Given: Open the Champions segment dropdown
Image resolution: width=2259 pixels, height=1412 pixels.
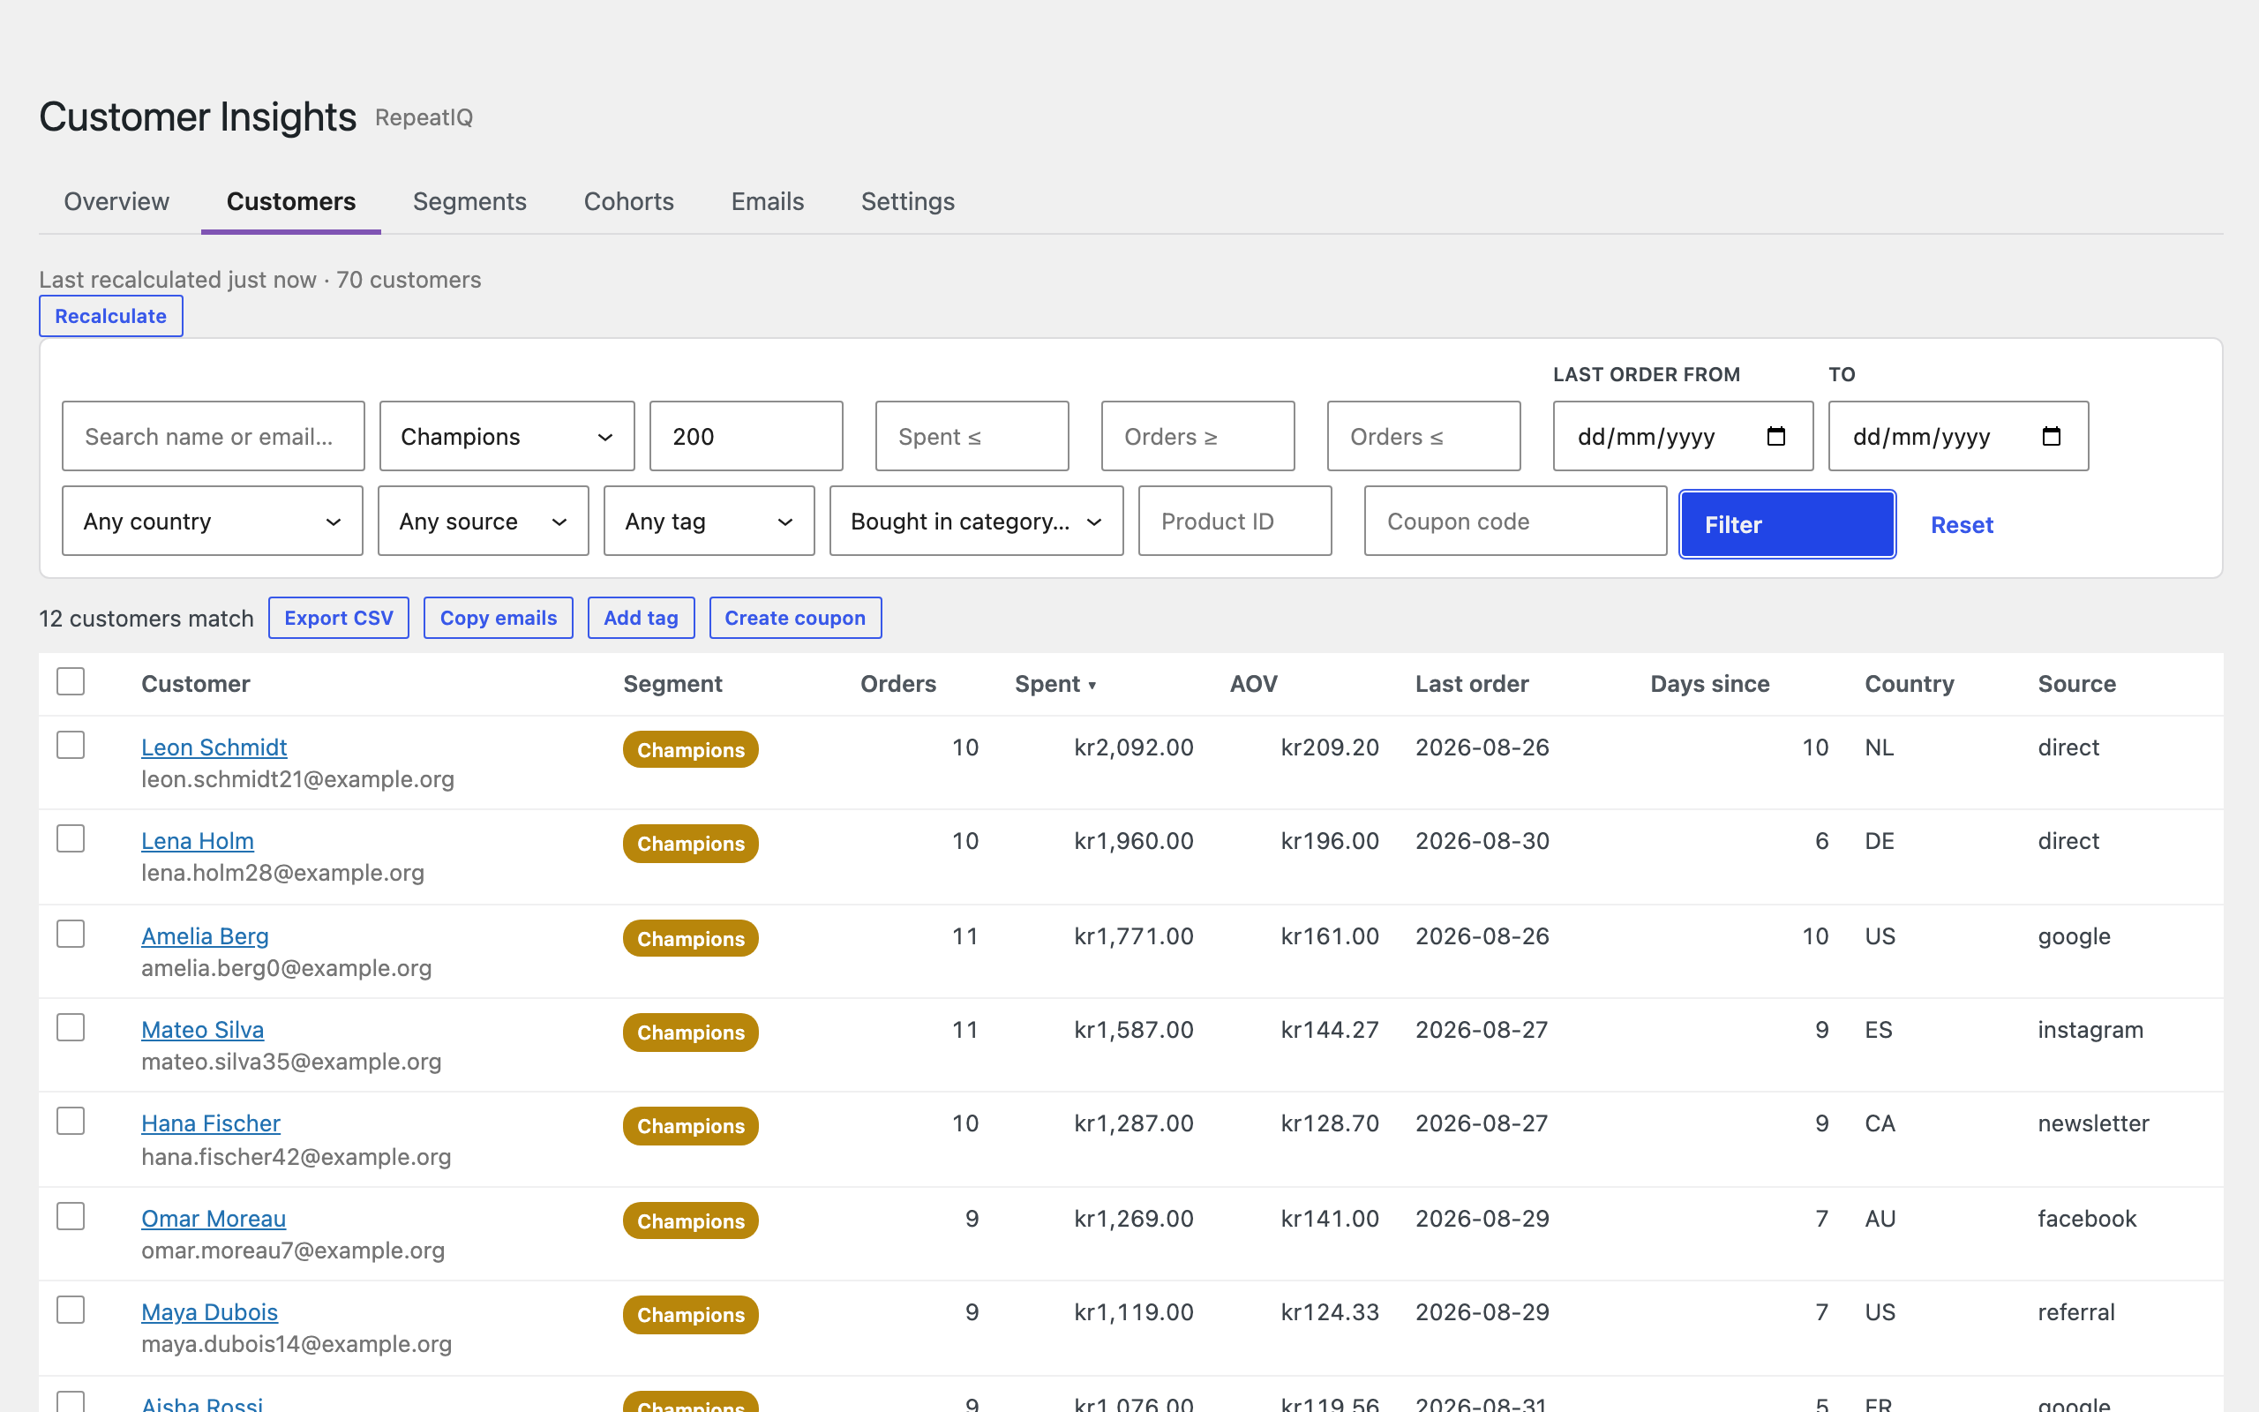Looking at the screenshot, I should (x=507, y=436).
